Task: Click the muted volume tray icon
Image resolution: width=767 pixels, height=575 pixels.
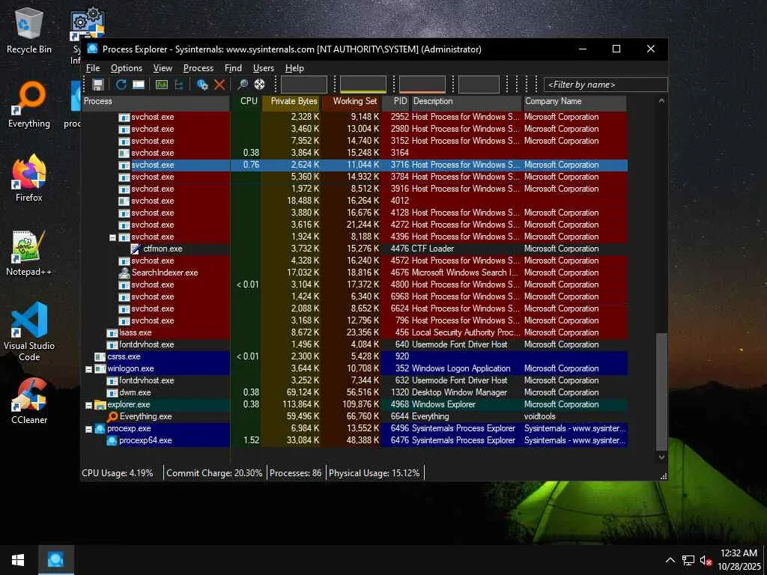Action: pos(706,560)
